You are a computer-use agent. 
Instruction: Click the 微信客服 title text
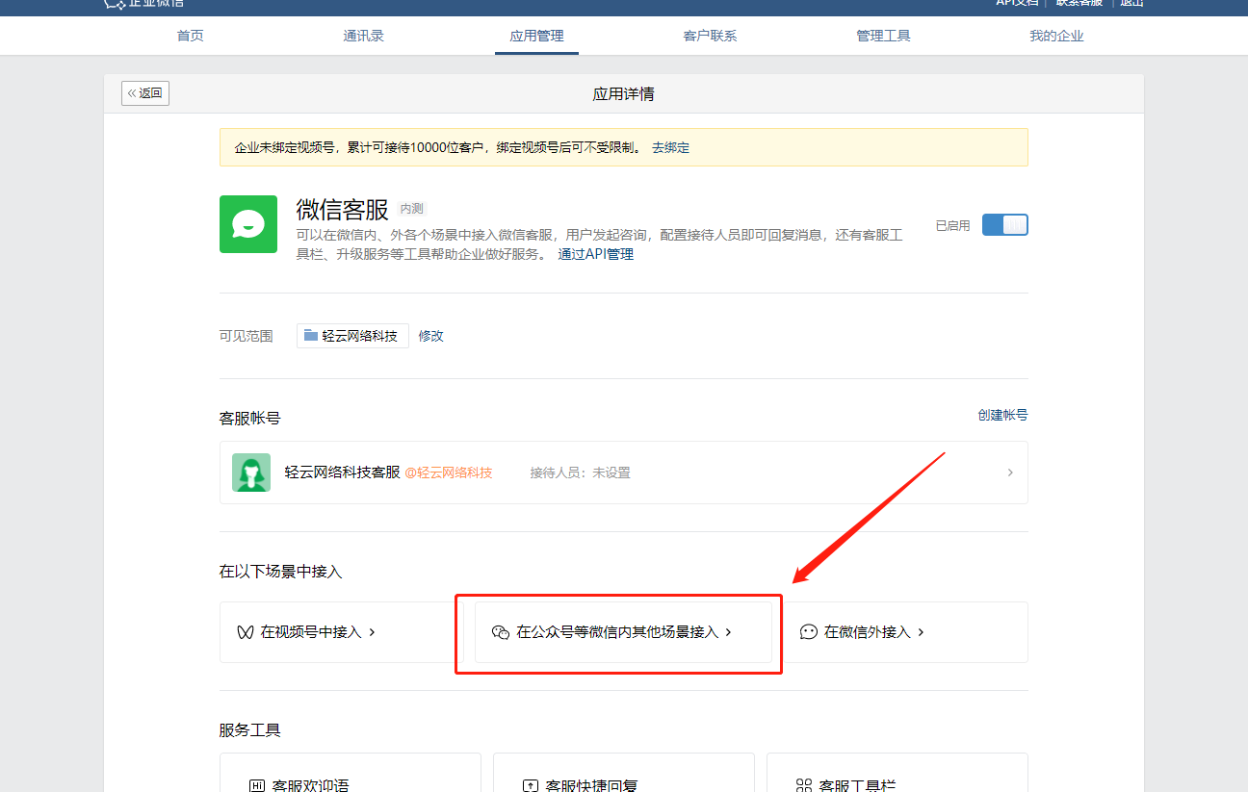coord(343,209)
